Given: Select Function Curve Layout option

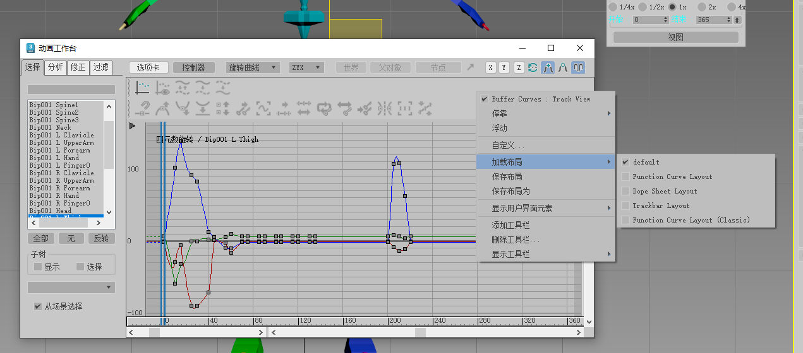Looking at the screenshot, I should tap(696, 176).
